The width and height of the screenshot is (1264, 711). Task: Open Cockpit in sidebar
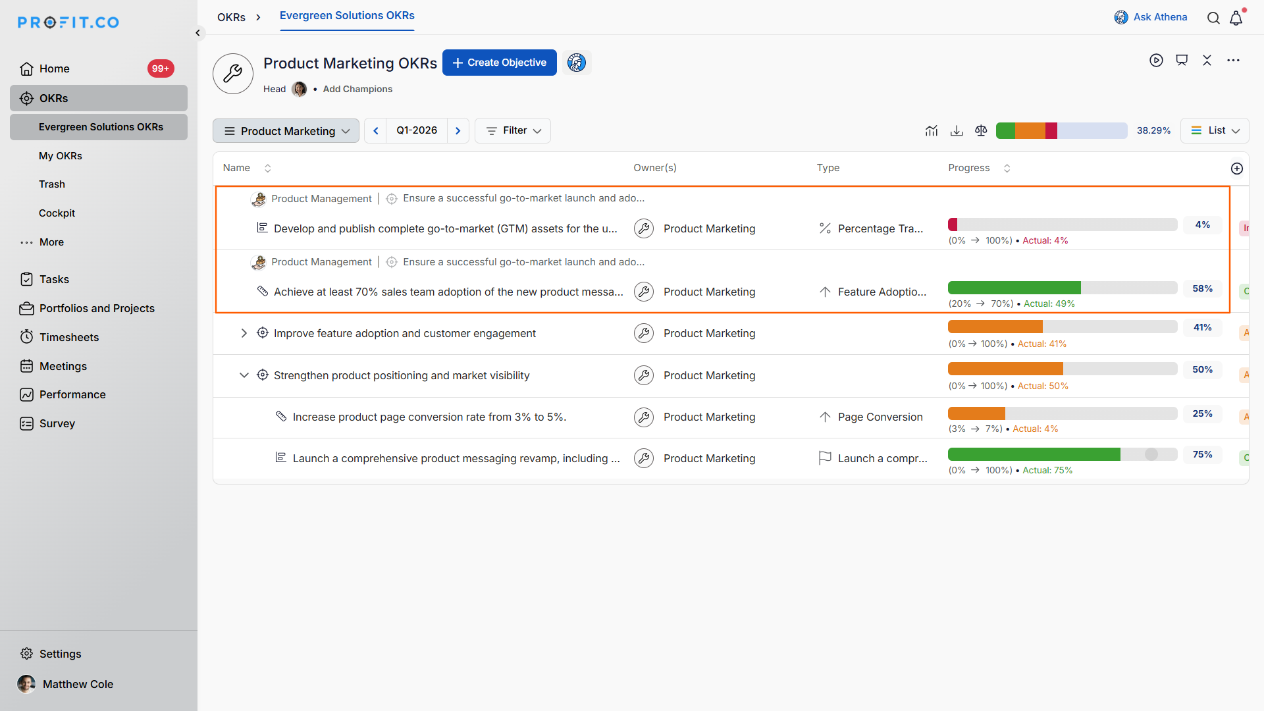click(x=57, y=213)
